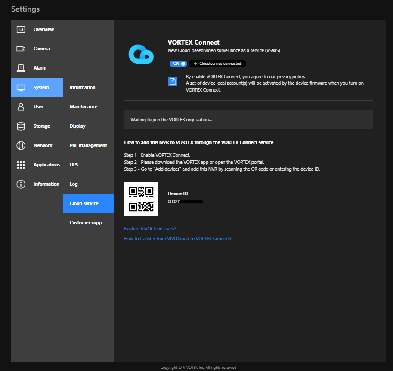Click the VORTEX Connect cloud logo
The height and width of the screenshot is (371, 393).
point(141,54)
